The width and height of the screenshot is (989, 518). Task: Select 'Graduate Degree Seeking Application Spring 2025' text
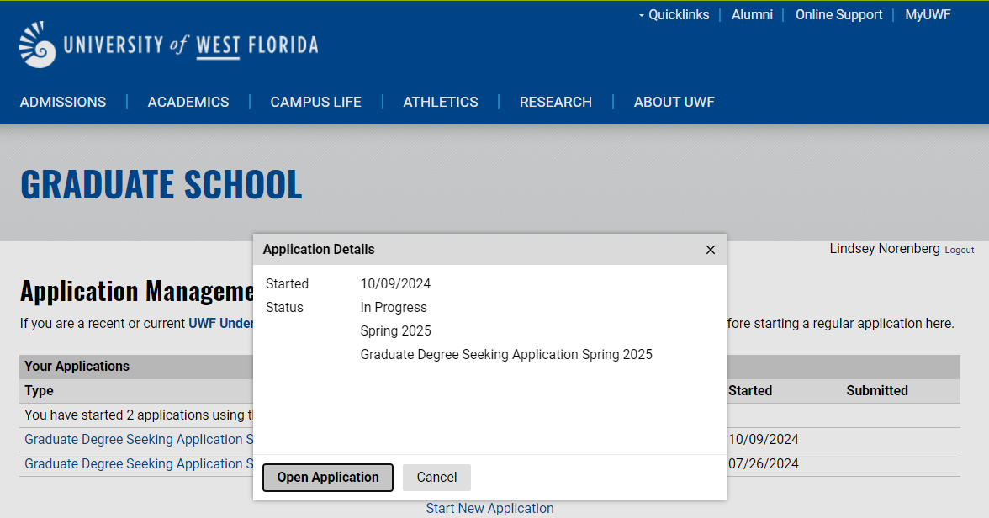coord(506,355)
